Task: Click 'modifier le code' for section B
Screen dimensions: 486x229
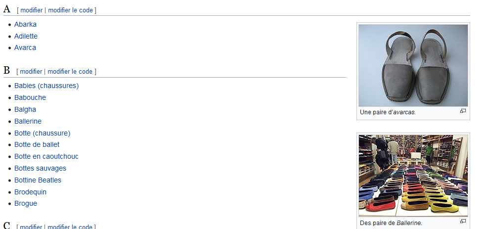Action: [x=70, y=72]
